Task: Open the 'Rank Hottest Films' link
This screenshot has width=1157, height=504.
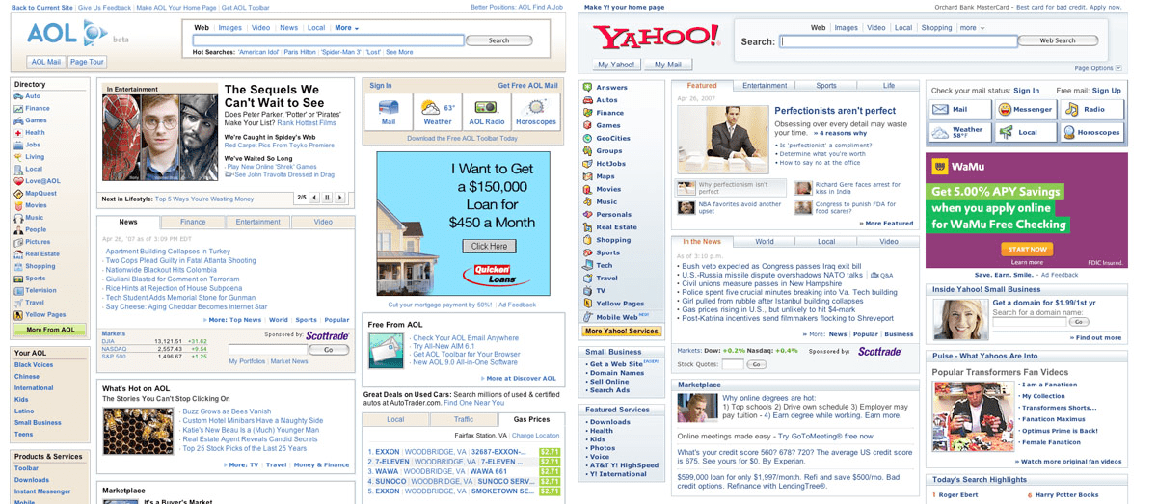Action: click(307, 122)
